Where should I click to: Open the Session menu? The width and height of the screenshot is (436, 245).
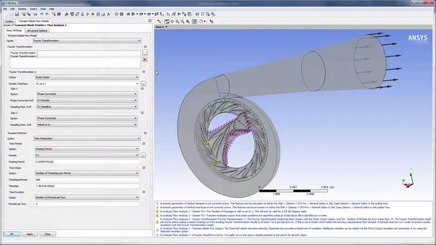[x=22, y=9]
